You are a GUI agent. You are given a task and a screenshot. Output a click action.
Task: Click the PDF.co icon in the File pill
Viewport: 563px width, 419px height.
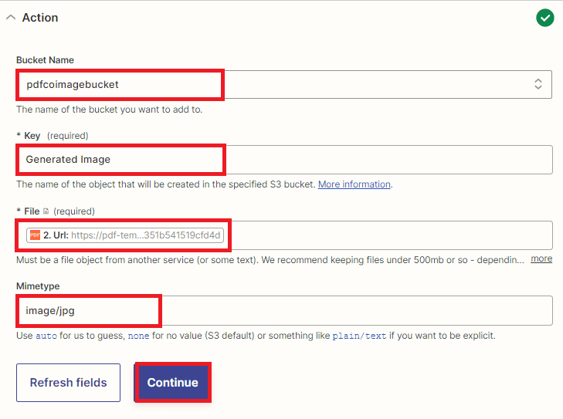[34, 235]
